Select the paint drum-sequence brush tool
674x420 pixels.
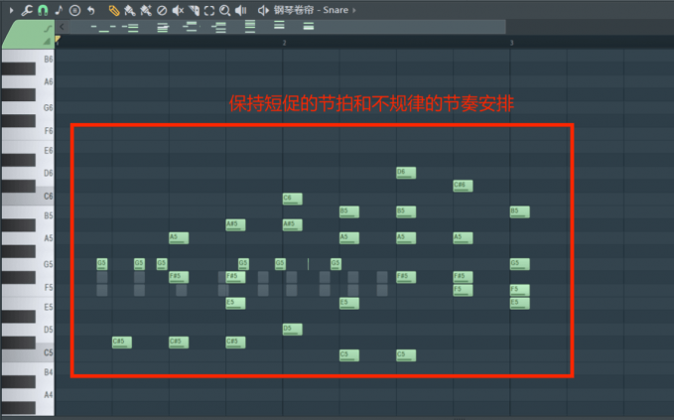pyautogui.click(x=146, y=10)
